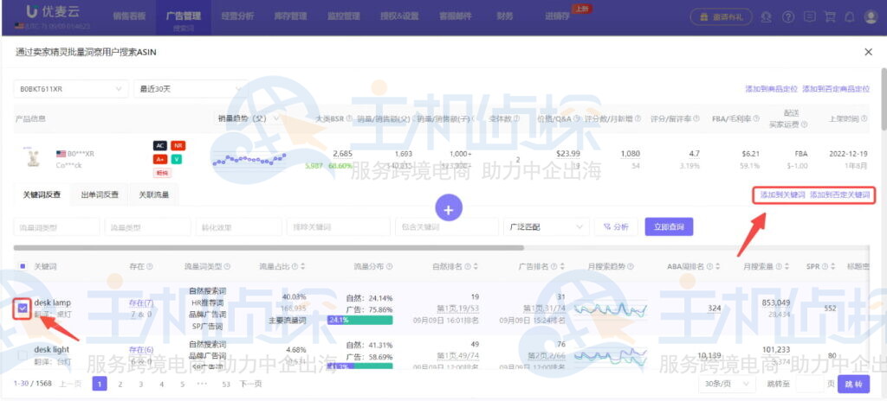This screenshot has height=401, width=887.
Task: Switch to the 关键词反查 tab
Action: tap(42, 194)
